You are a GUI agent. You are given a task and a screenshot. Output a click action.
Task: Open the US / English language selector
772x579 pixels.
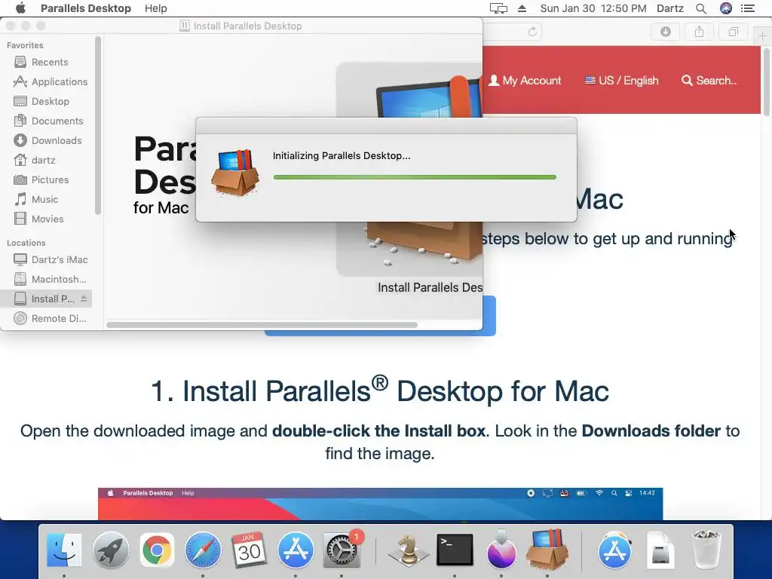coord(621,81)
